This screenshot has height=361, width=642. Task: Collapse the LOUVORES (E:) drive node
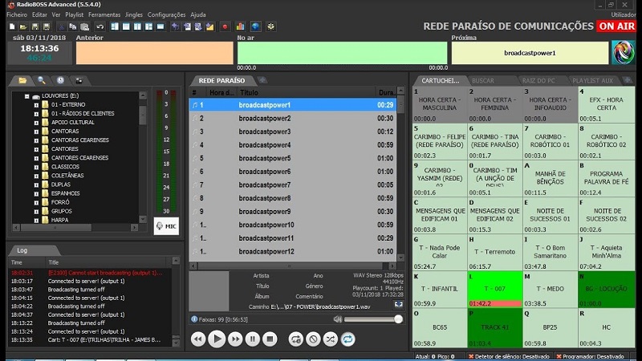tap(27, 95)
